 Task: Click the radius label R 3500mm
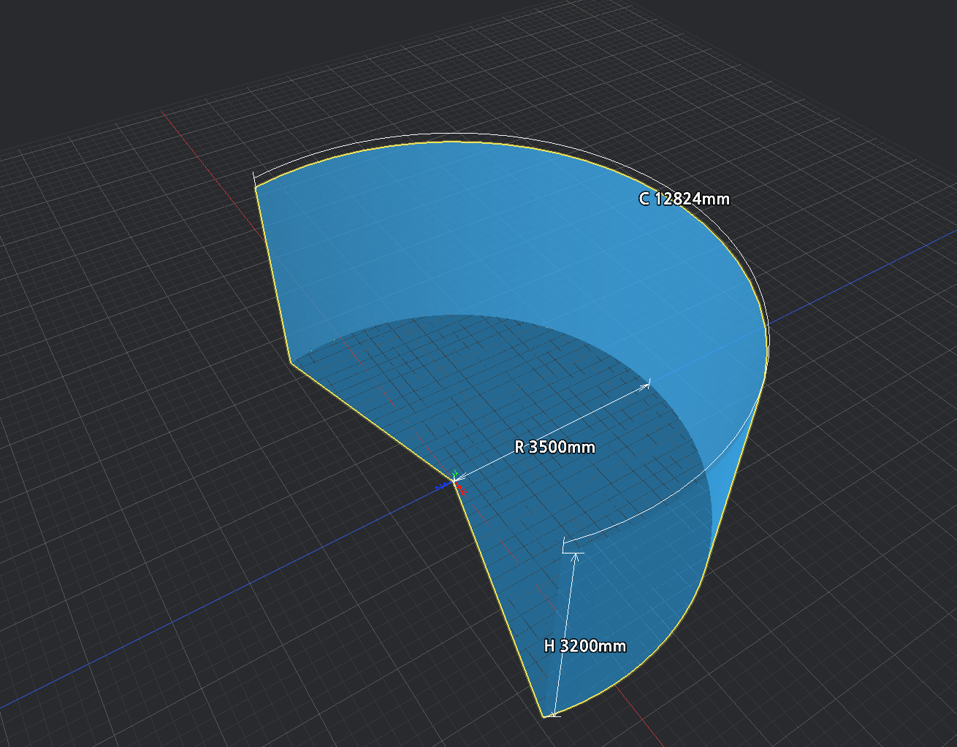point(554,447)
